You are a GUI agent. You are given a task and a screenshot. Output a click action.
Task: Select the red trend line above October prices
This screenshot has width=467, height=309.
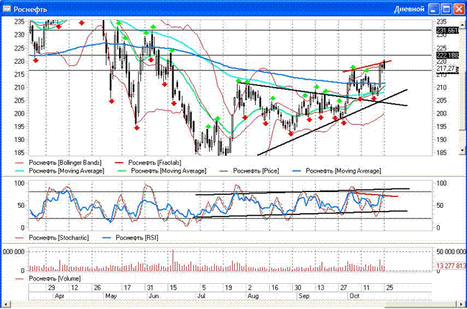coord(367,66)
